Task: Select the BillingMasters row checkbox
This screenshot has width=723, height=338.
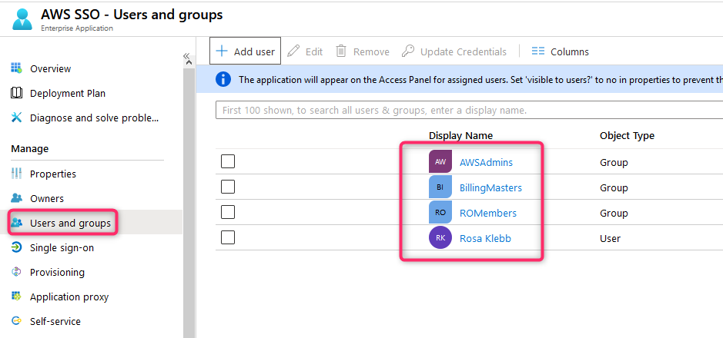Action: 228,187
